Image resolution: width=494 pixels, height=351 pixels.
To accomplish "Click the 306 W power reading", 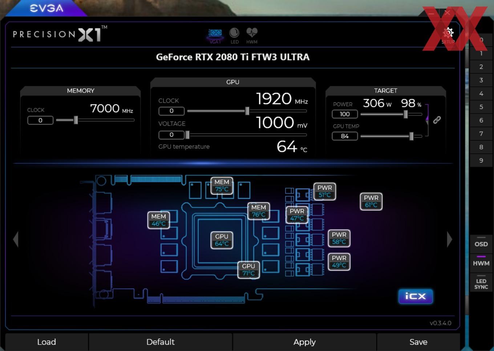I will (377, 103).
